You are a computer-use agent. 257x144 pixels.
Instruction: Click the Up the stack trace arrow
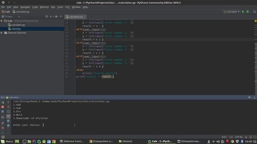pyautogui.click(x=8, y=102)
